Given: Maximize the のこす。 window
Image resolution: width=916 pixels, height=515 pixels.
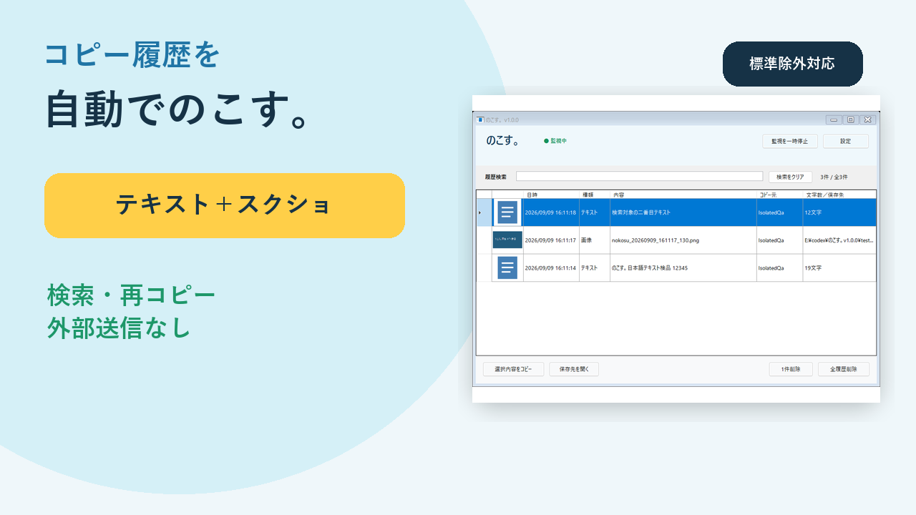Looking at the screenshot, I should [851, 119].
